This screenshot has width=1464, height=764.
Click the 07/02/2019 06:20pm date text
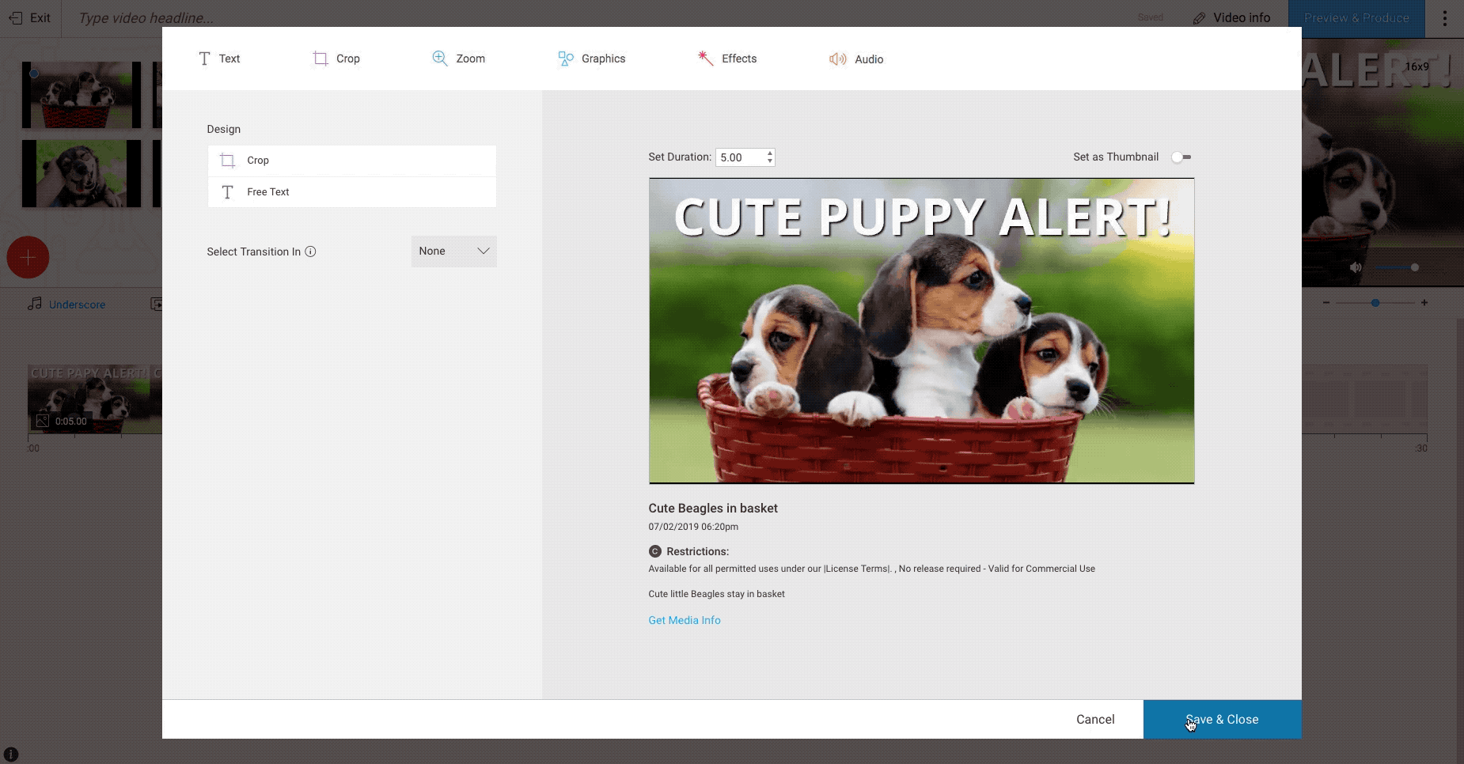point(693,527)
